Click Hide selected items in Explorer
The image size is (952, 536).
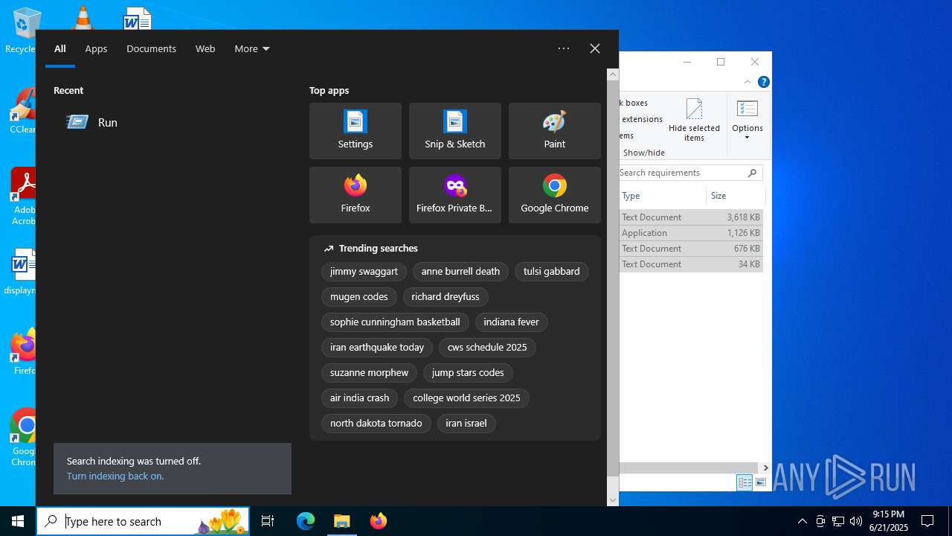click(x=694, y=120)
